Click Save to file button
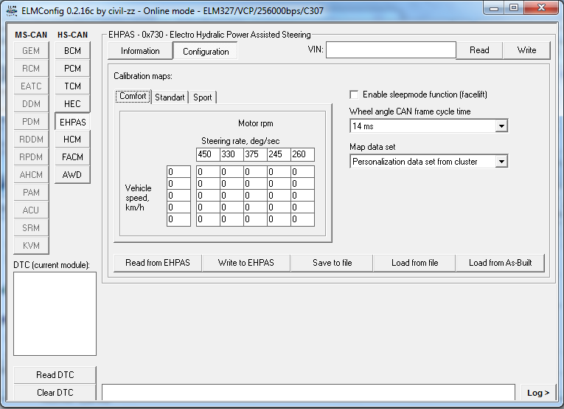This screenshot has width=564, height=409. 332,263
